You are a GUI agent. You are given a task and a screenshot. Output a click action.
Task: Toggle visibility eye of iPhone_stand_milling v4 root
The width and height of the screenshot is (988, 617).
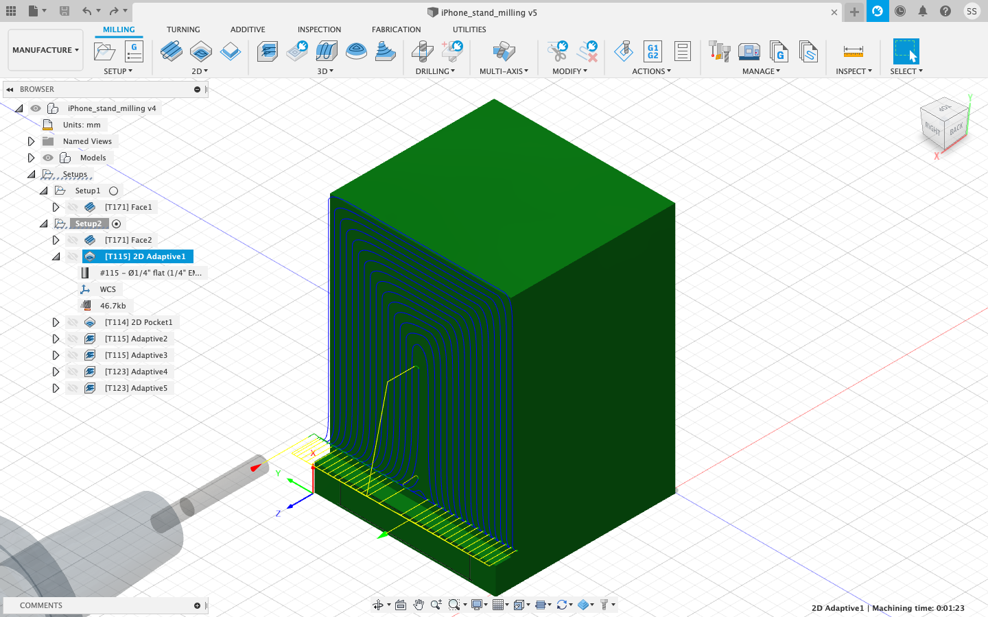(x=36, y=108)
